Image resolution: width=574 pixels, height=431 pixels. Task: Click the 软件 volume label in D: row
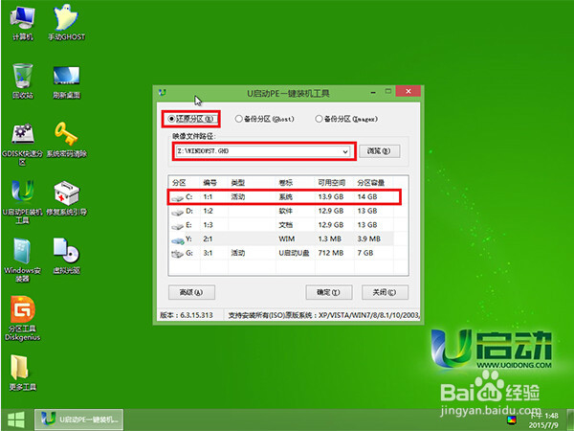[x=285, y=211]
